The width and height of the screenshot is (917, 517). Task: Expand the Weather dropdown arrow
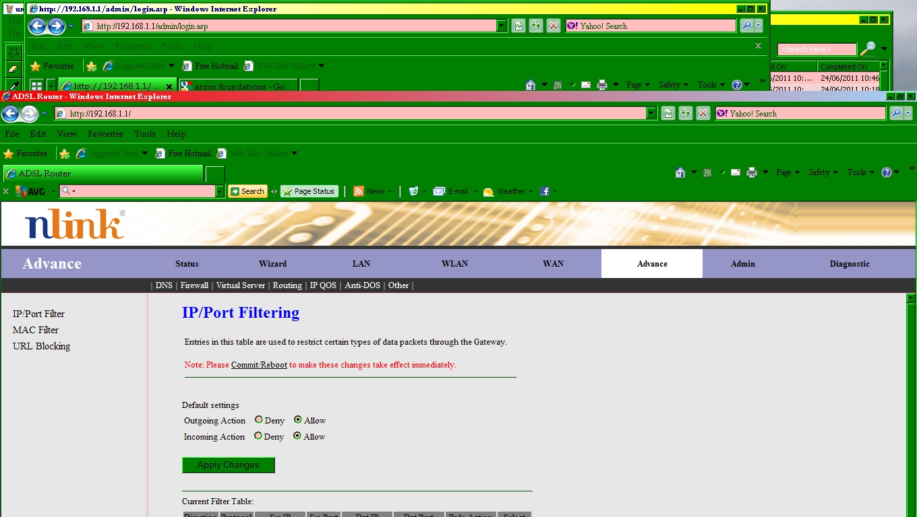point(532,192)
